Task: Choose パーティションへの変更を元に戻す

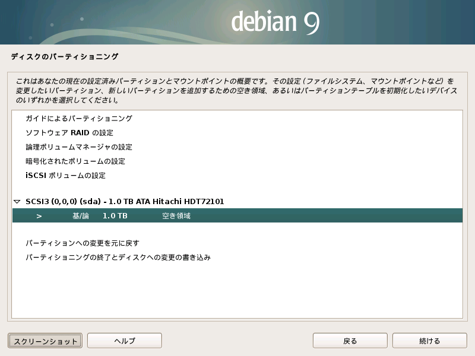Action: [82, 243]
